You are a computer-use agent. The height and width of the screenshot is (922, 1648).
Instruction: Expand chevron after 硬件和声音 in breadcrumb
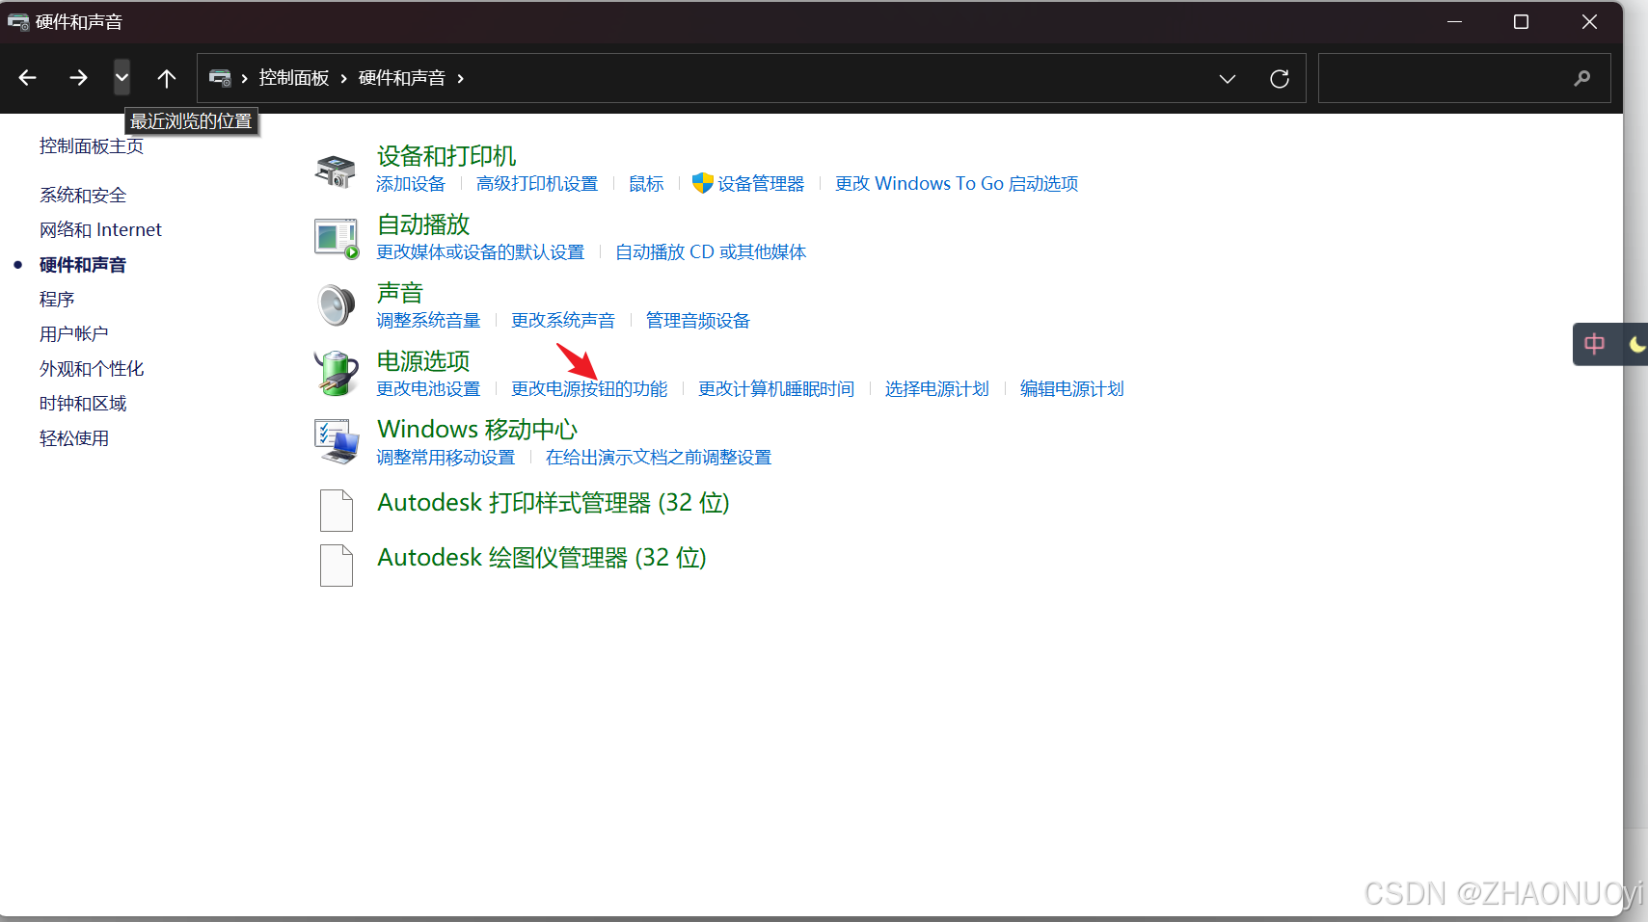point(461,79)
